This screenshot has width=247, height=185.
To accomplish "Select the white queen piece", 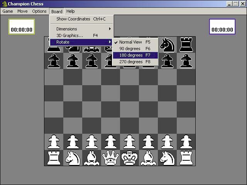I will pos(110,158).
